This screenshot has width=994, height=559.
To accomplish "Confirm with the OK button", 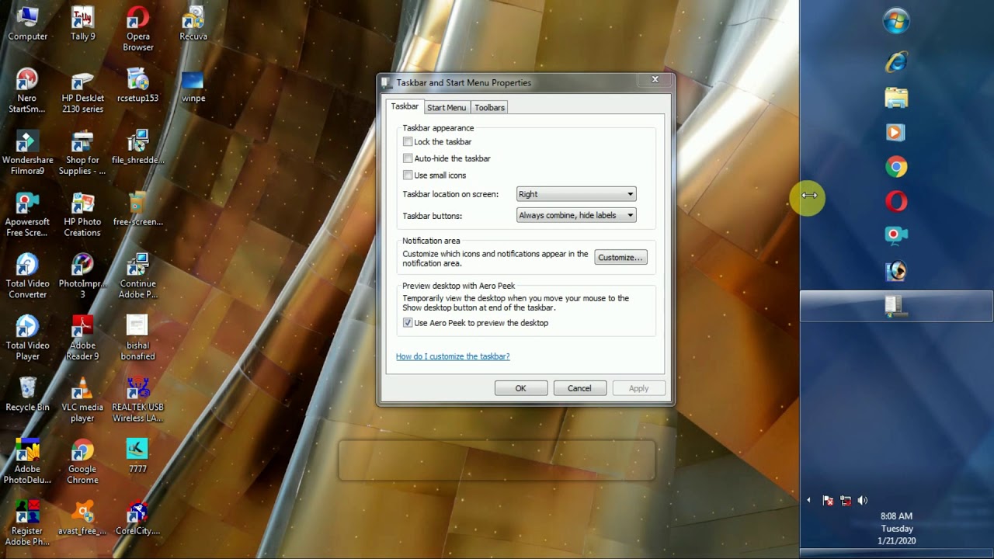I will (x=521, y=388).
